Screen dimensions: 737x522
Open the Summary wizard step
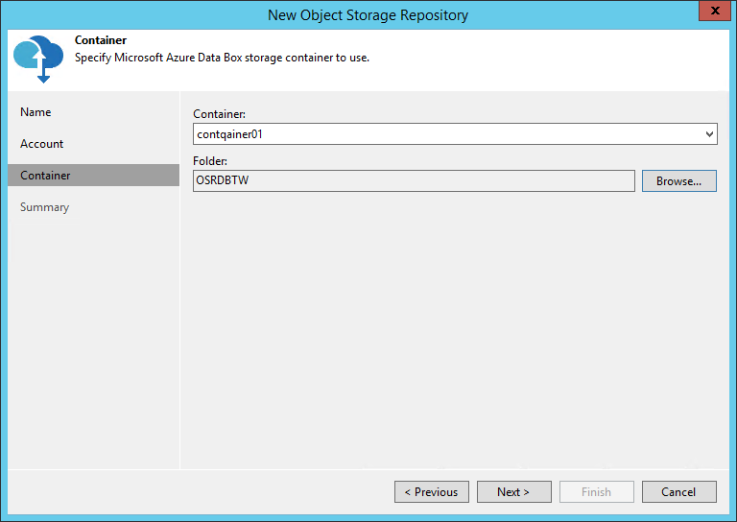[x=45, y=207]
